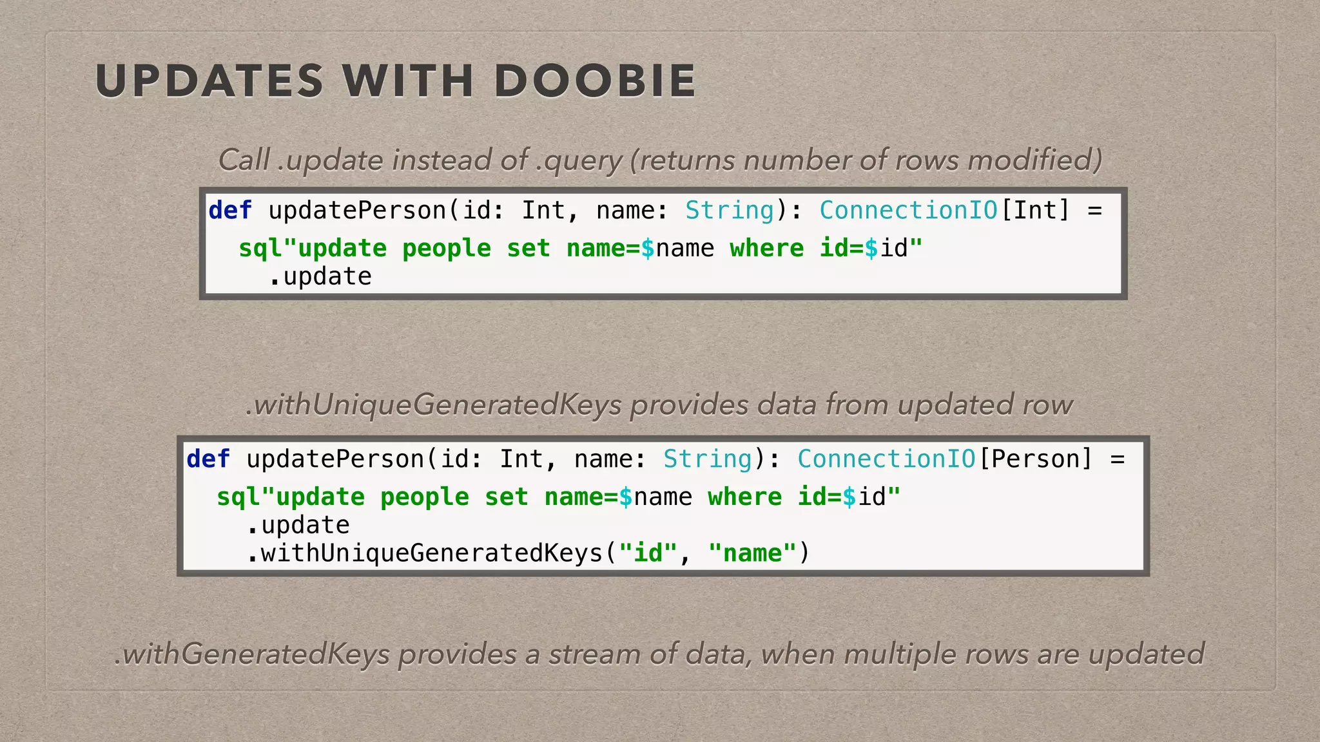Click 'updatePerson' function name in first block
The height and width of the screenshot is (742, 1320).
[x=357, y=211]
